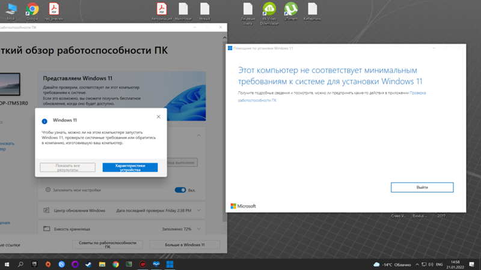Click Показать все результаты button

tap(67, 167)
